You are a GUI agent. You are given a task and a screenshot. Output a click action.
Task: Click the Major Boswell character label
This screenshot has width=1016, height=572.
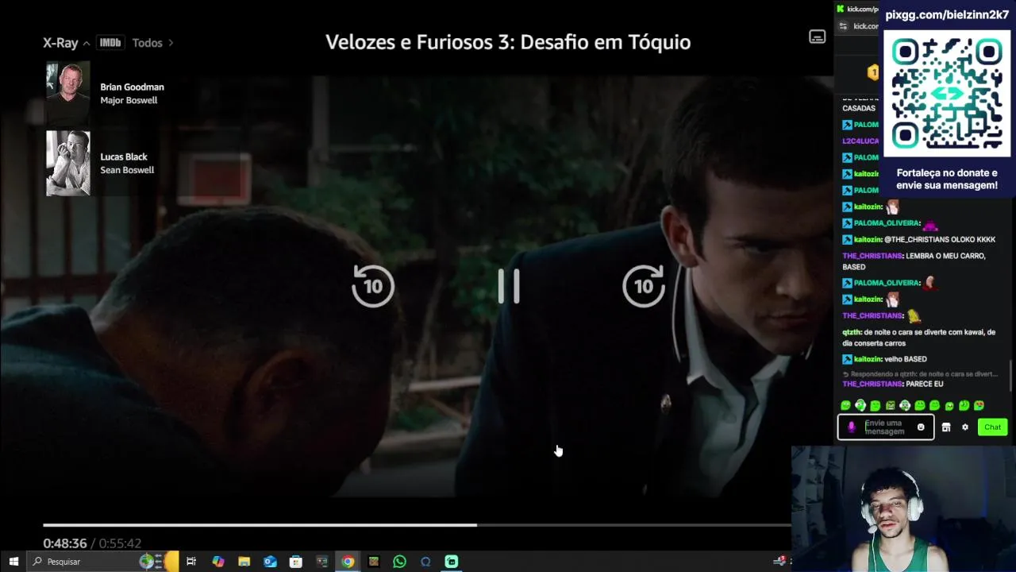[x=129, y=101]
